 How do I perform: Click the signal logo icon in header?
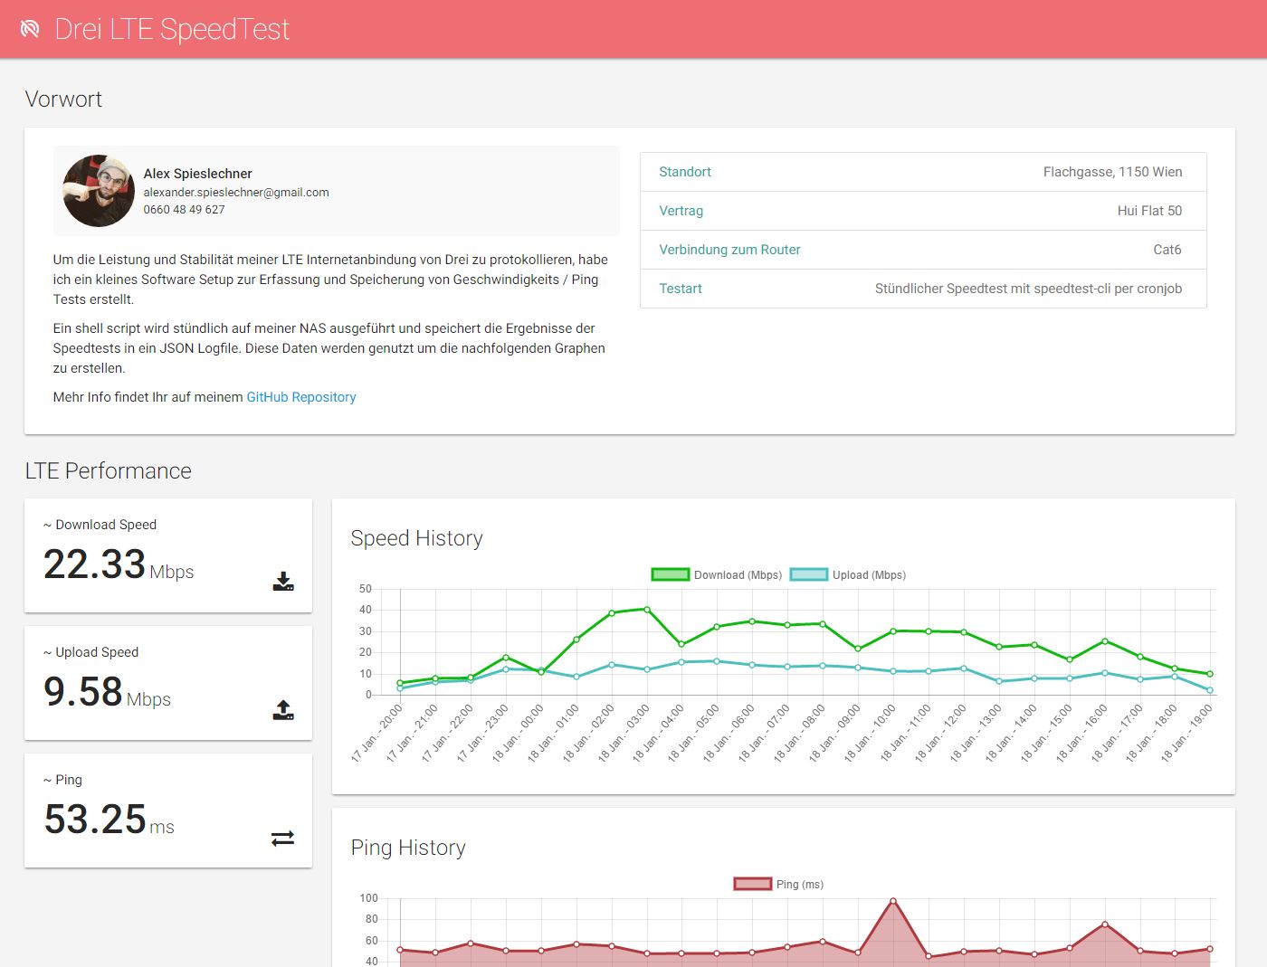pos(30,29)
